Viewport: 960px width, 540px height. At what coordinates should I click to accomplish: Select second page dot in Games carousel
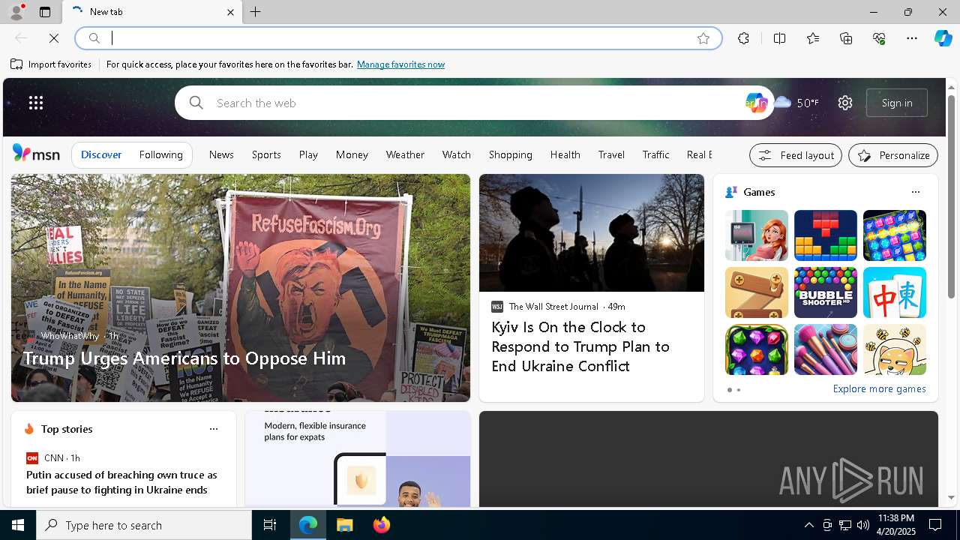click(x=739, y=390)
